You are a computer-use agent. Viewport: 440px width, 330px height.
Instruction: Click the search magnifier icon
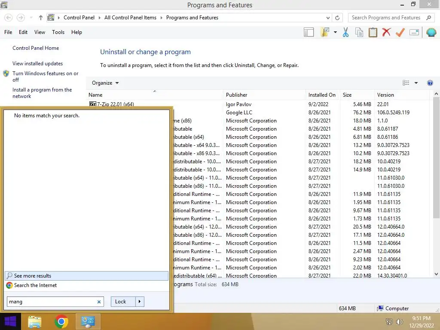point(428,18)
